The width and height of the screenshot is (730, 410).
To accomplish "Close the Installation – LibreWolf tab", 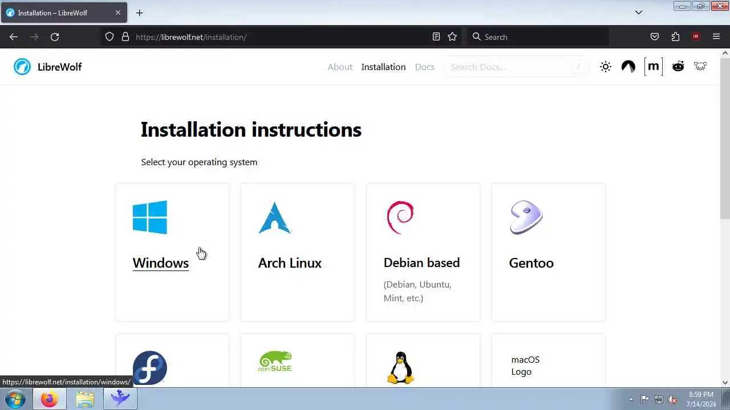I will [x=118, y=13].
